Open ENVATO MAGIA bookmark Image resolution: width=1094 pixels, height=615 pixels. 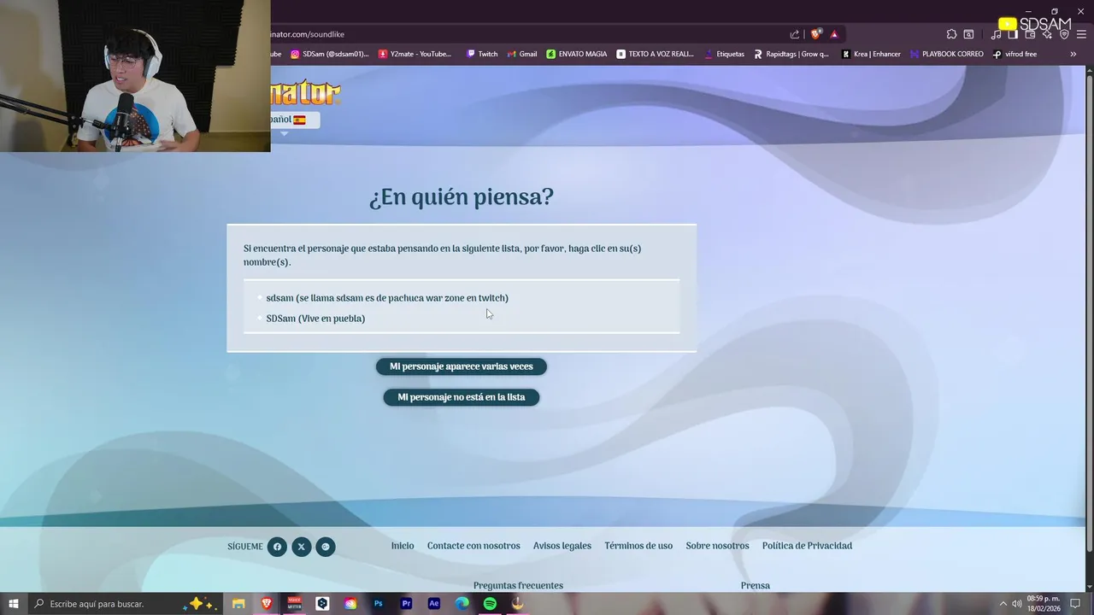coord(577,54)
